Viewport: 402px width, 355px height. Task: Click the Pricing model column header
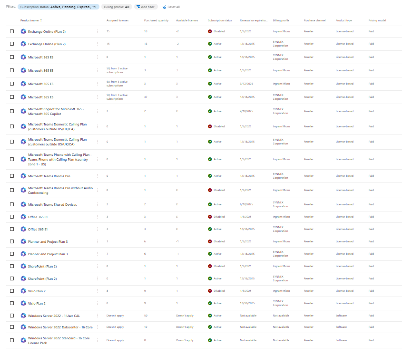[x=377, y=20]
